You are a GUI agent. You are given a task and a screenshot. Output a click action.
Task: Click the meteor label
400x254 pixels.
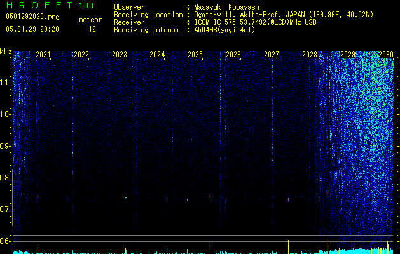point(90,20)
